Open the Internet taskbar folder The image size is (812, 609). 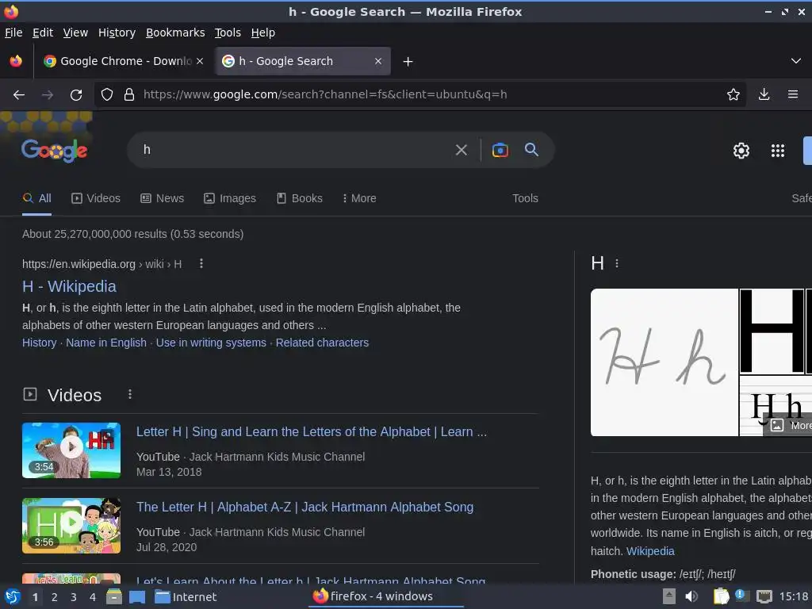186,596
